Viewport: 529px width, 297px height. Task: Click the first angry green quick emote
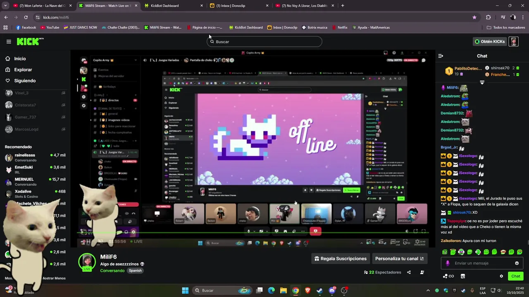[x=445, y=252]
